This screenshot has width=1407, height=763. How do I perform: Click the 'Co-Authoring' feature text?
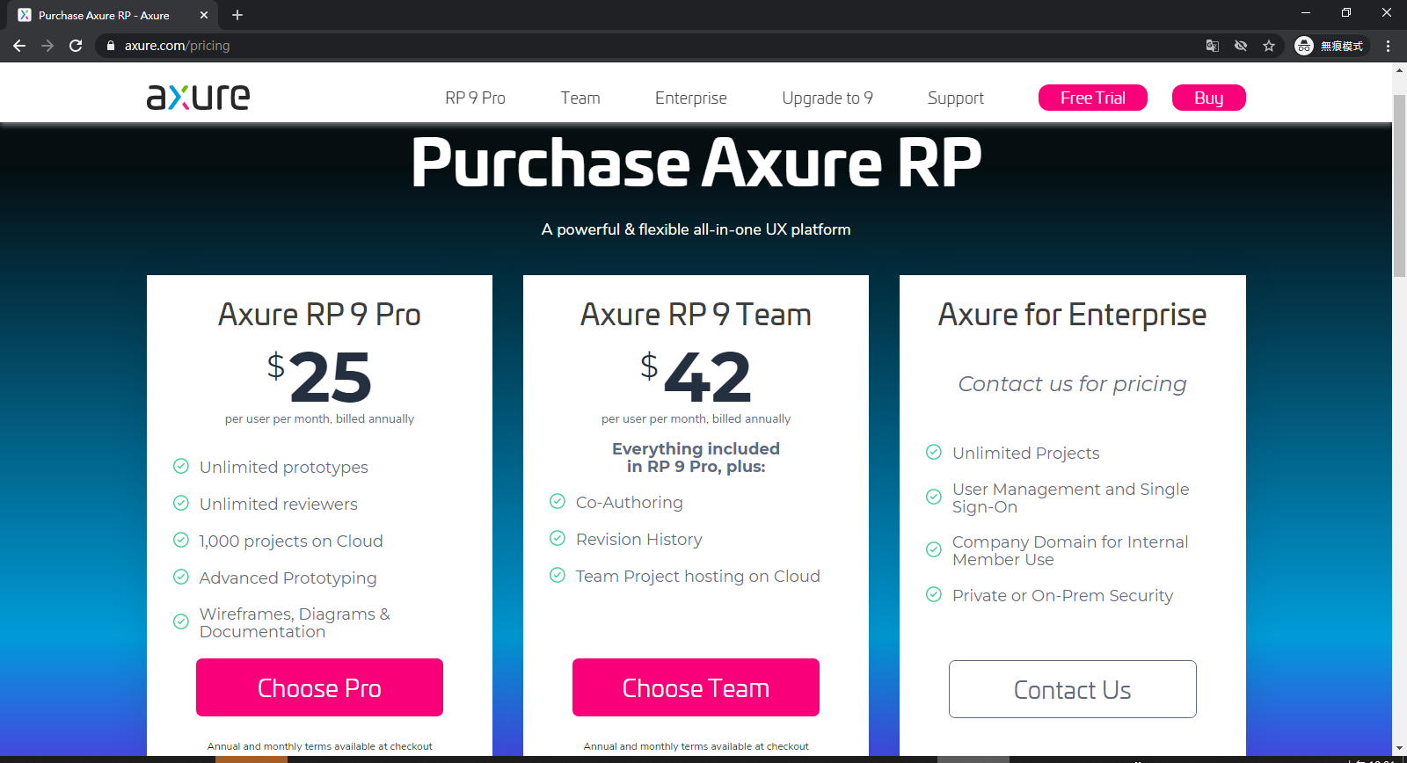(629, 502)
